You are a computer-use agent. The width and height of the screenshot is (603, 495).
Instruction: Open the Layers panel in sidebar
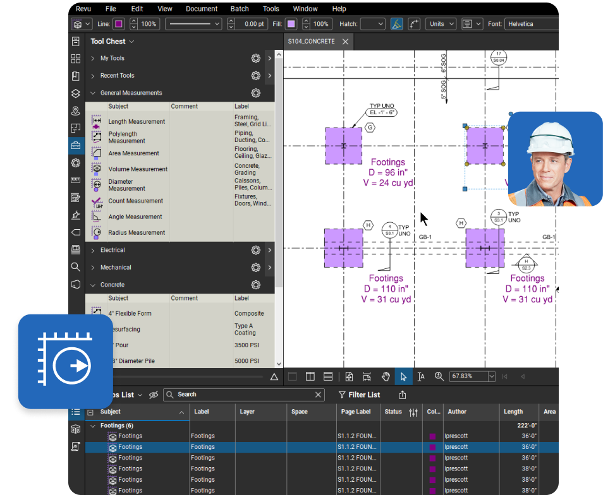coord(76,93)
